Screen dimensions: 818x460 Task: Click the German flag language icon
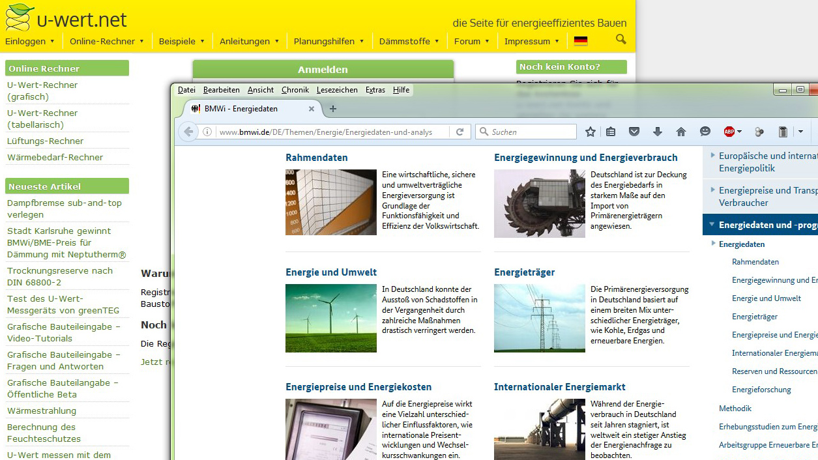point(581,41)
